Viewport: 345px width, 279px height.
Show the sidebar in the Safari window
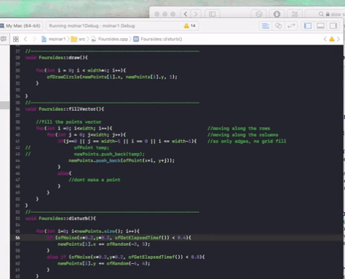[x=212, y=14]
